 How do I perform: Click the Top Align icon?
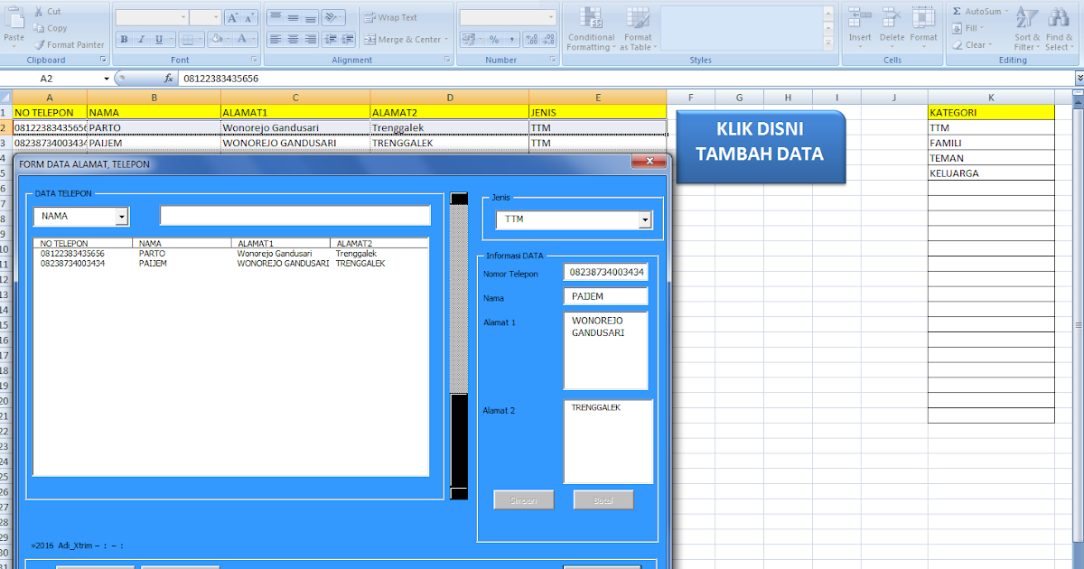[275, 17]
